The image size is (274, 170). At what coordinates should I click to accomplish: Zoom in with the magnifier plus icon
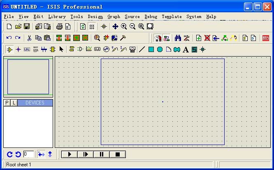coord(124,27)
